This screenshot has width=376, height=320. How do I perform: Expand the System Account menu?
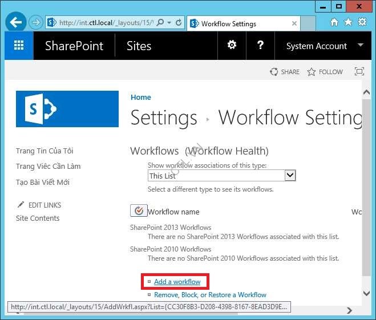[360, 46]
